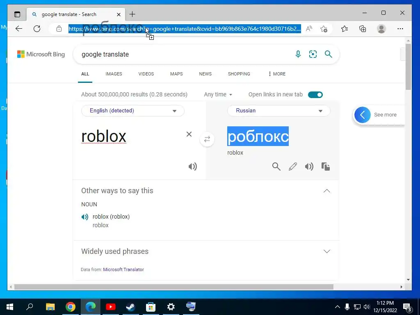Open the Any time filter dropdown
Viewport: 420px width, 315px height.
[x=218, y=95]
